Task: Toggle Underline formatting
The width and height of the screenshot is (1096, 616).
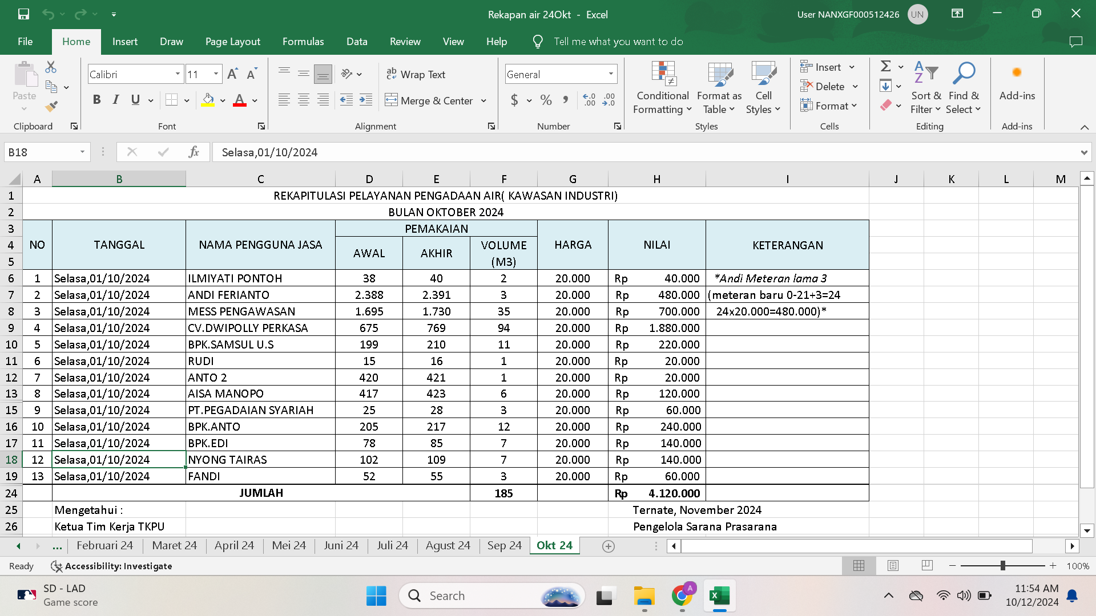Action: pos(135,100)
